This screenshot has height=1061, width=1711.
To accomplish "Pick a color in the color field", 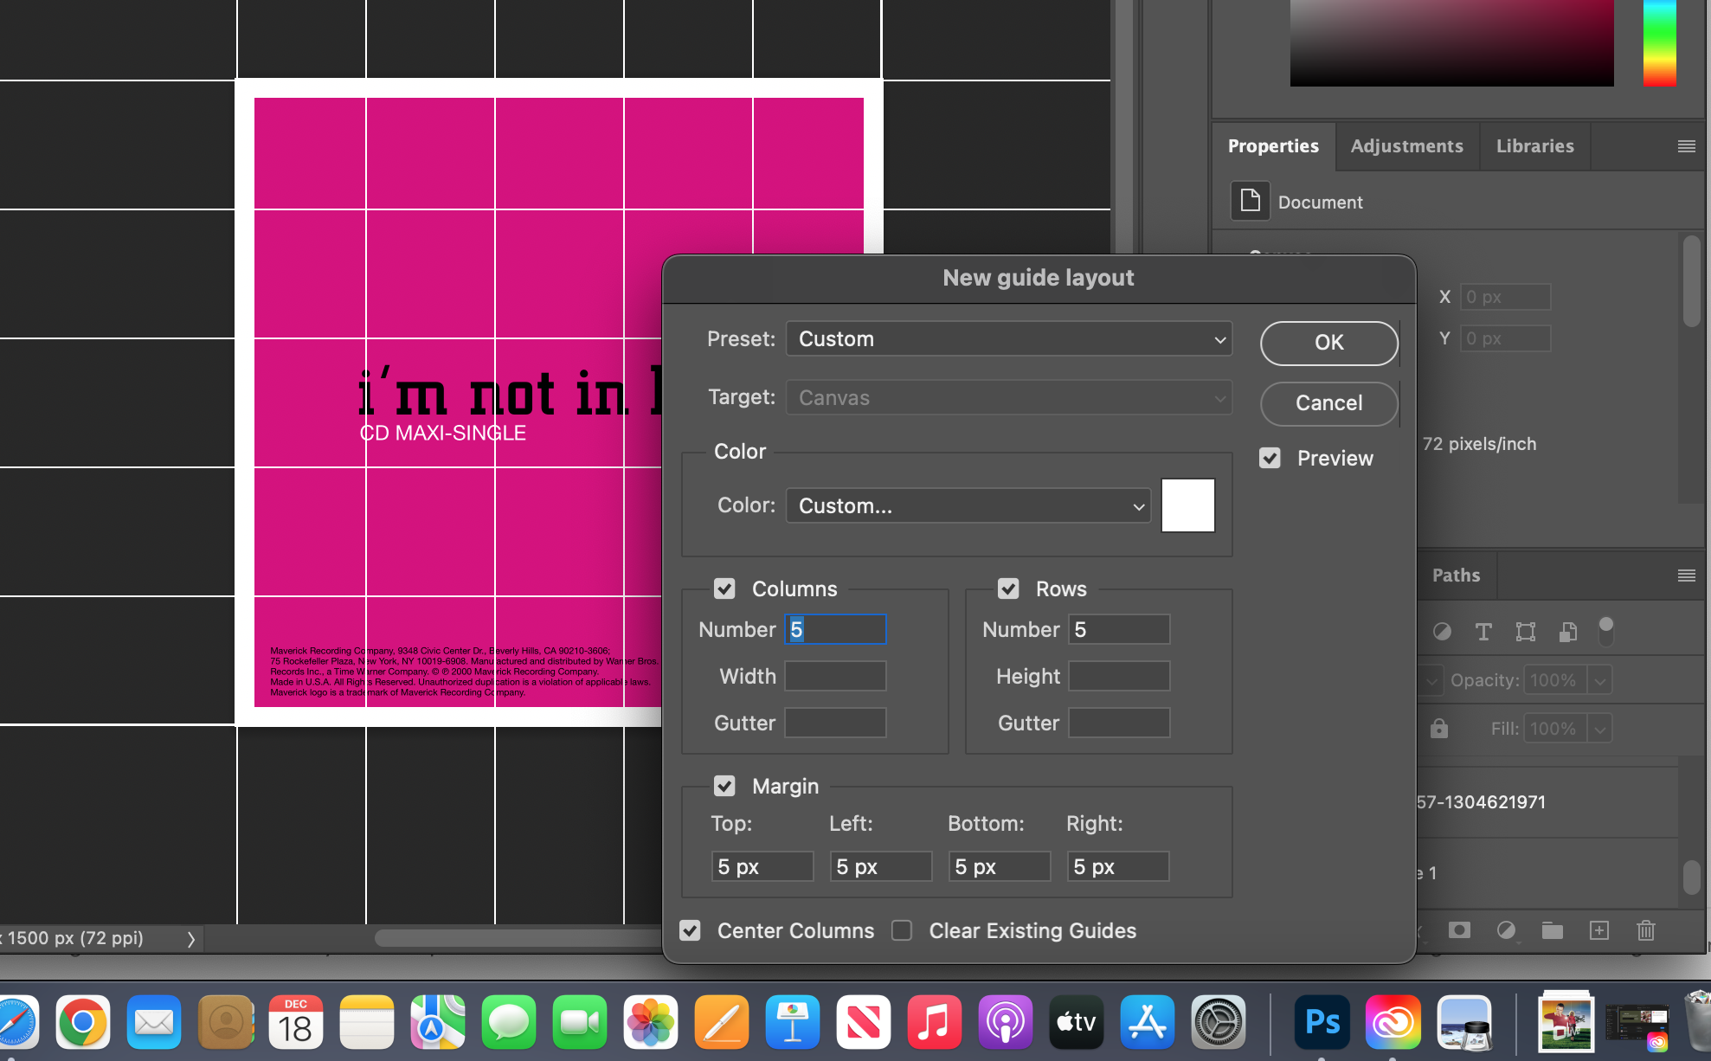I will tap(1452, 42).
